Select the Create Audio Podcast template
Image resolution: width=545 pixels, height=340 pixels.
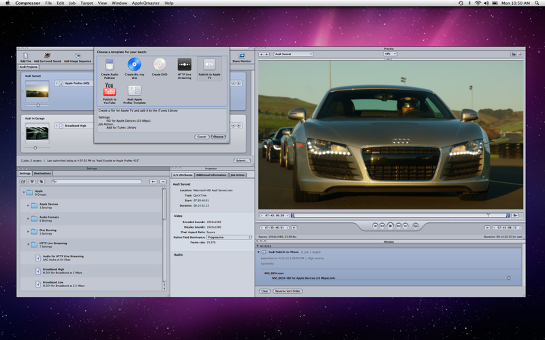tap(109, 65)
